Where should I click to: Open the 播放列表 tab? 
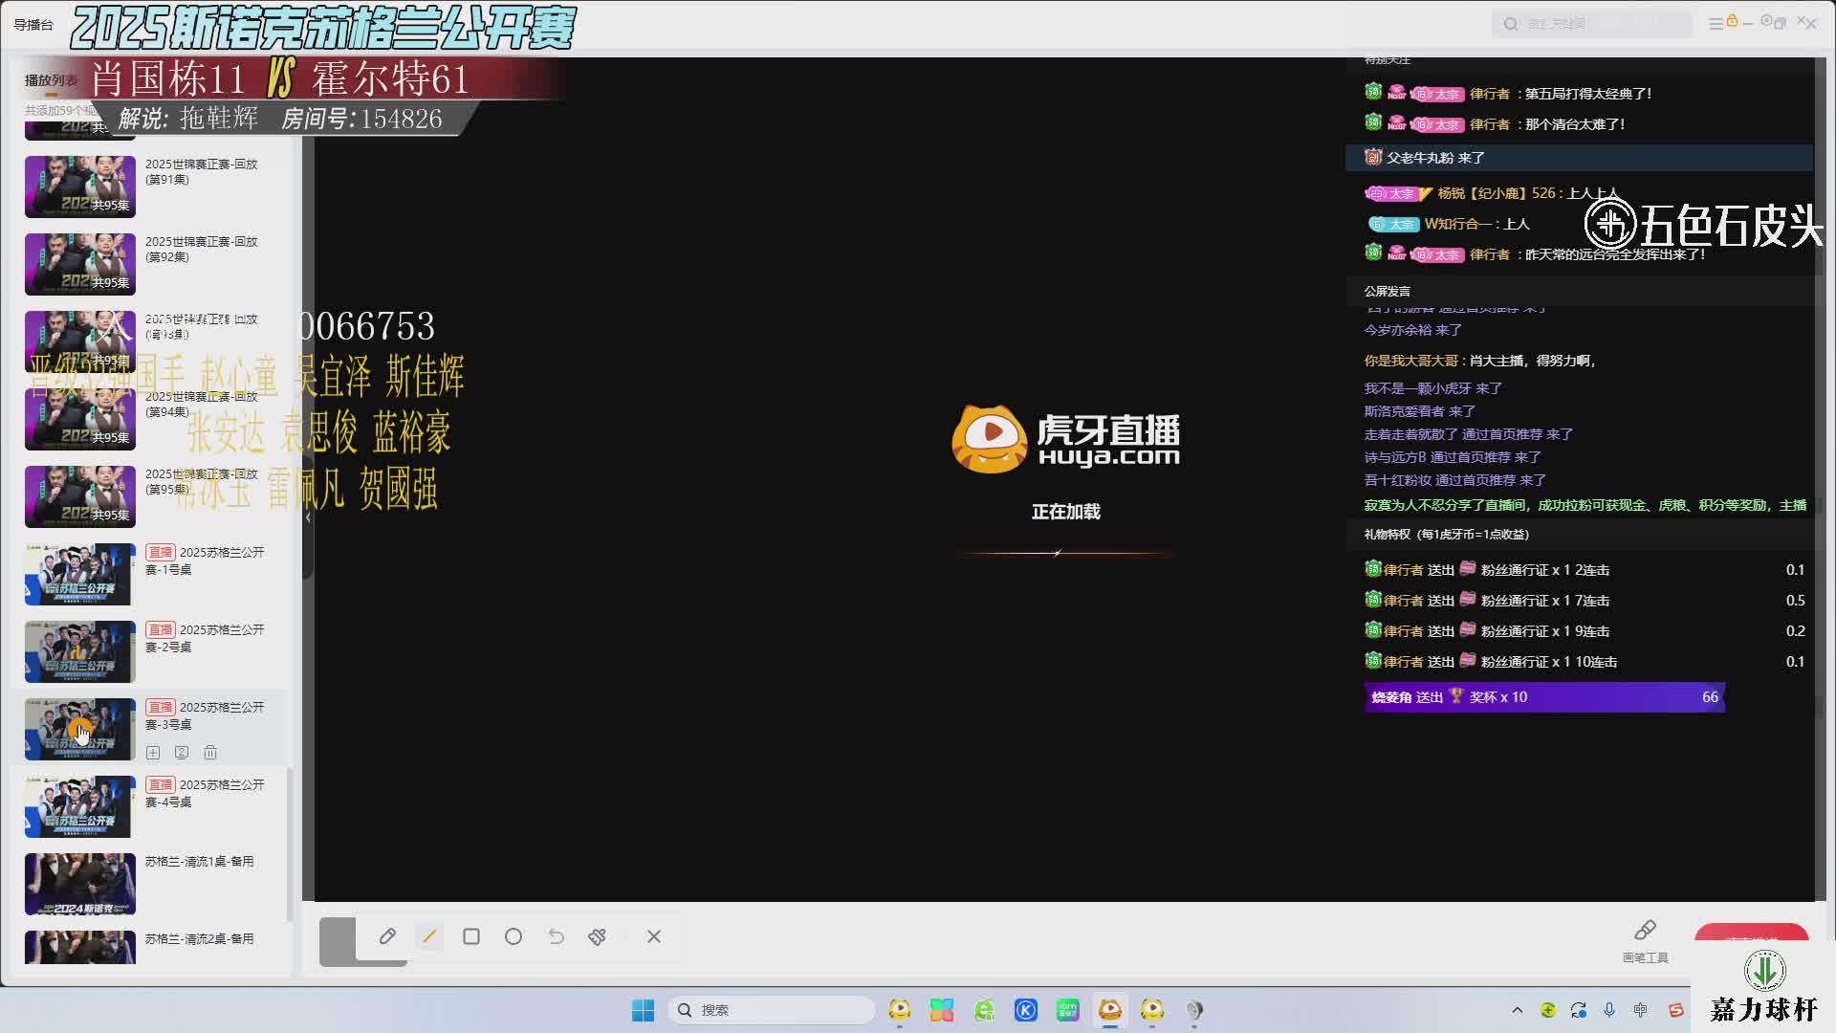point(51,80)
